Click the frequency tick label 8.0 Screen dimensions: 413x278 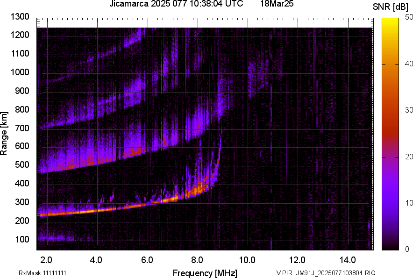click(x=197, y=260)
